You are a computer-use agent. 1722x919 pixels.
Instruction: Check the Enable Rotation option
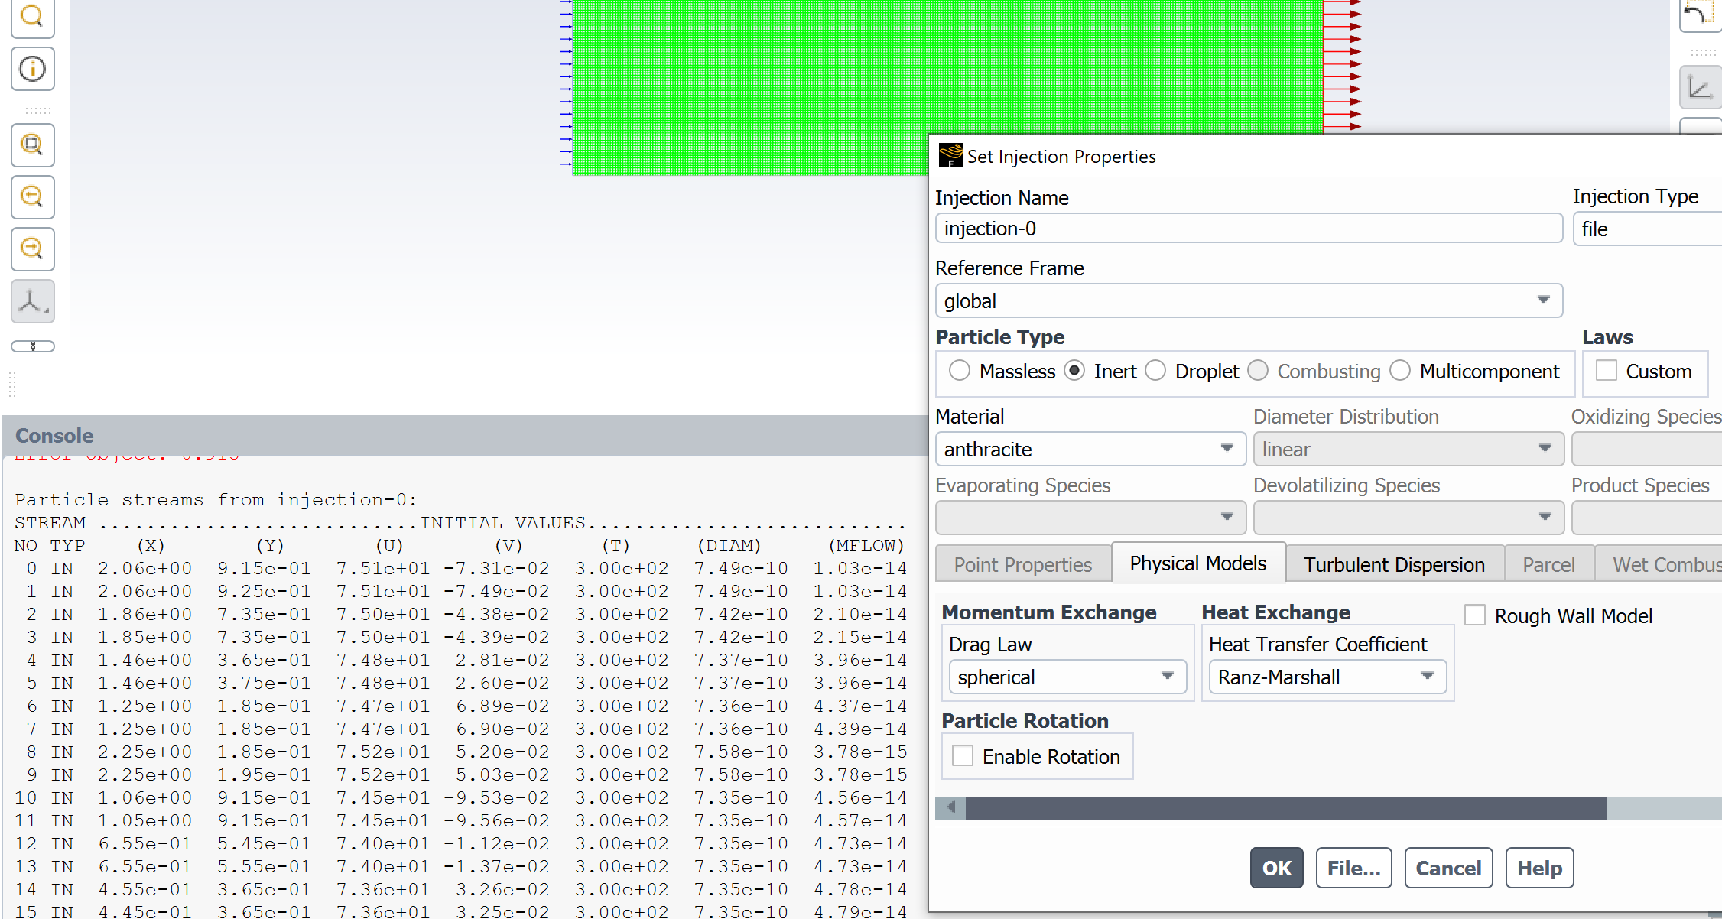[x=963, y=756]
